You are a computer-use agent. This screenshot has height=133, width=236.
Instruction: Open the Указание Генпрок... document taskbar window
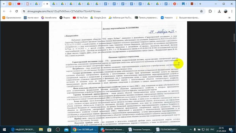point(140,129)
